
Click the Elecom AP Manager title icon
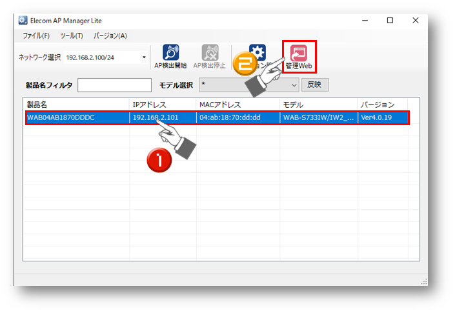(23, 20)
